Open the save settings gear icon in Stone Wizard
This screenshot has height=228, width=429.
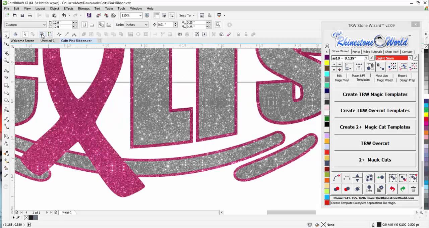point(380,189)
